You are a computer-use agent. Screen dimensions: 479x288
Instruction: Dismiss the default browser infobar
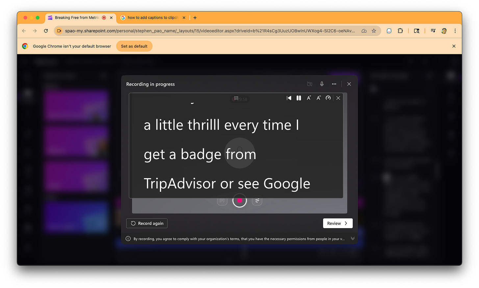point(454,46)
